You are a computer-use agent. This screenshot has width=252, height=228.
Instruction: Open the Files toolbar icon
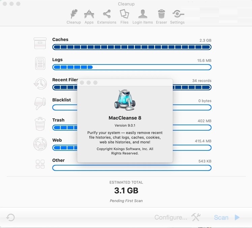[124, 14]
